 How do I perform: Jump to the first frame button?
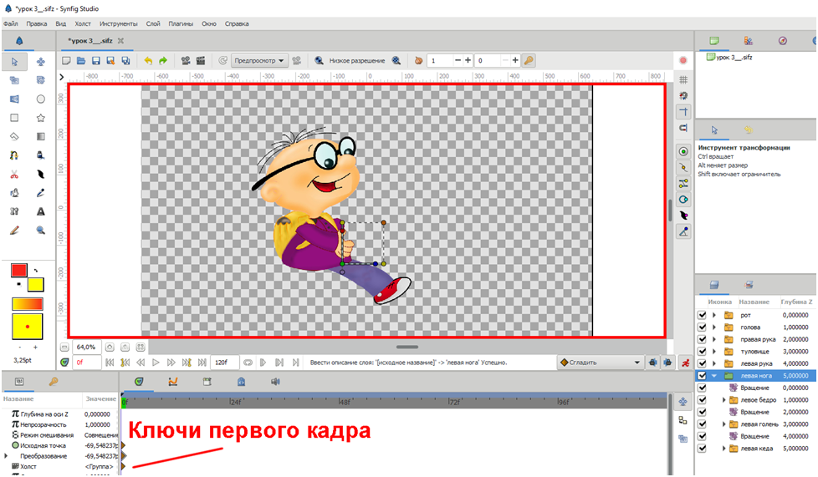[110, 363]
